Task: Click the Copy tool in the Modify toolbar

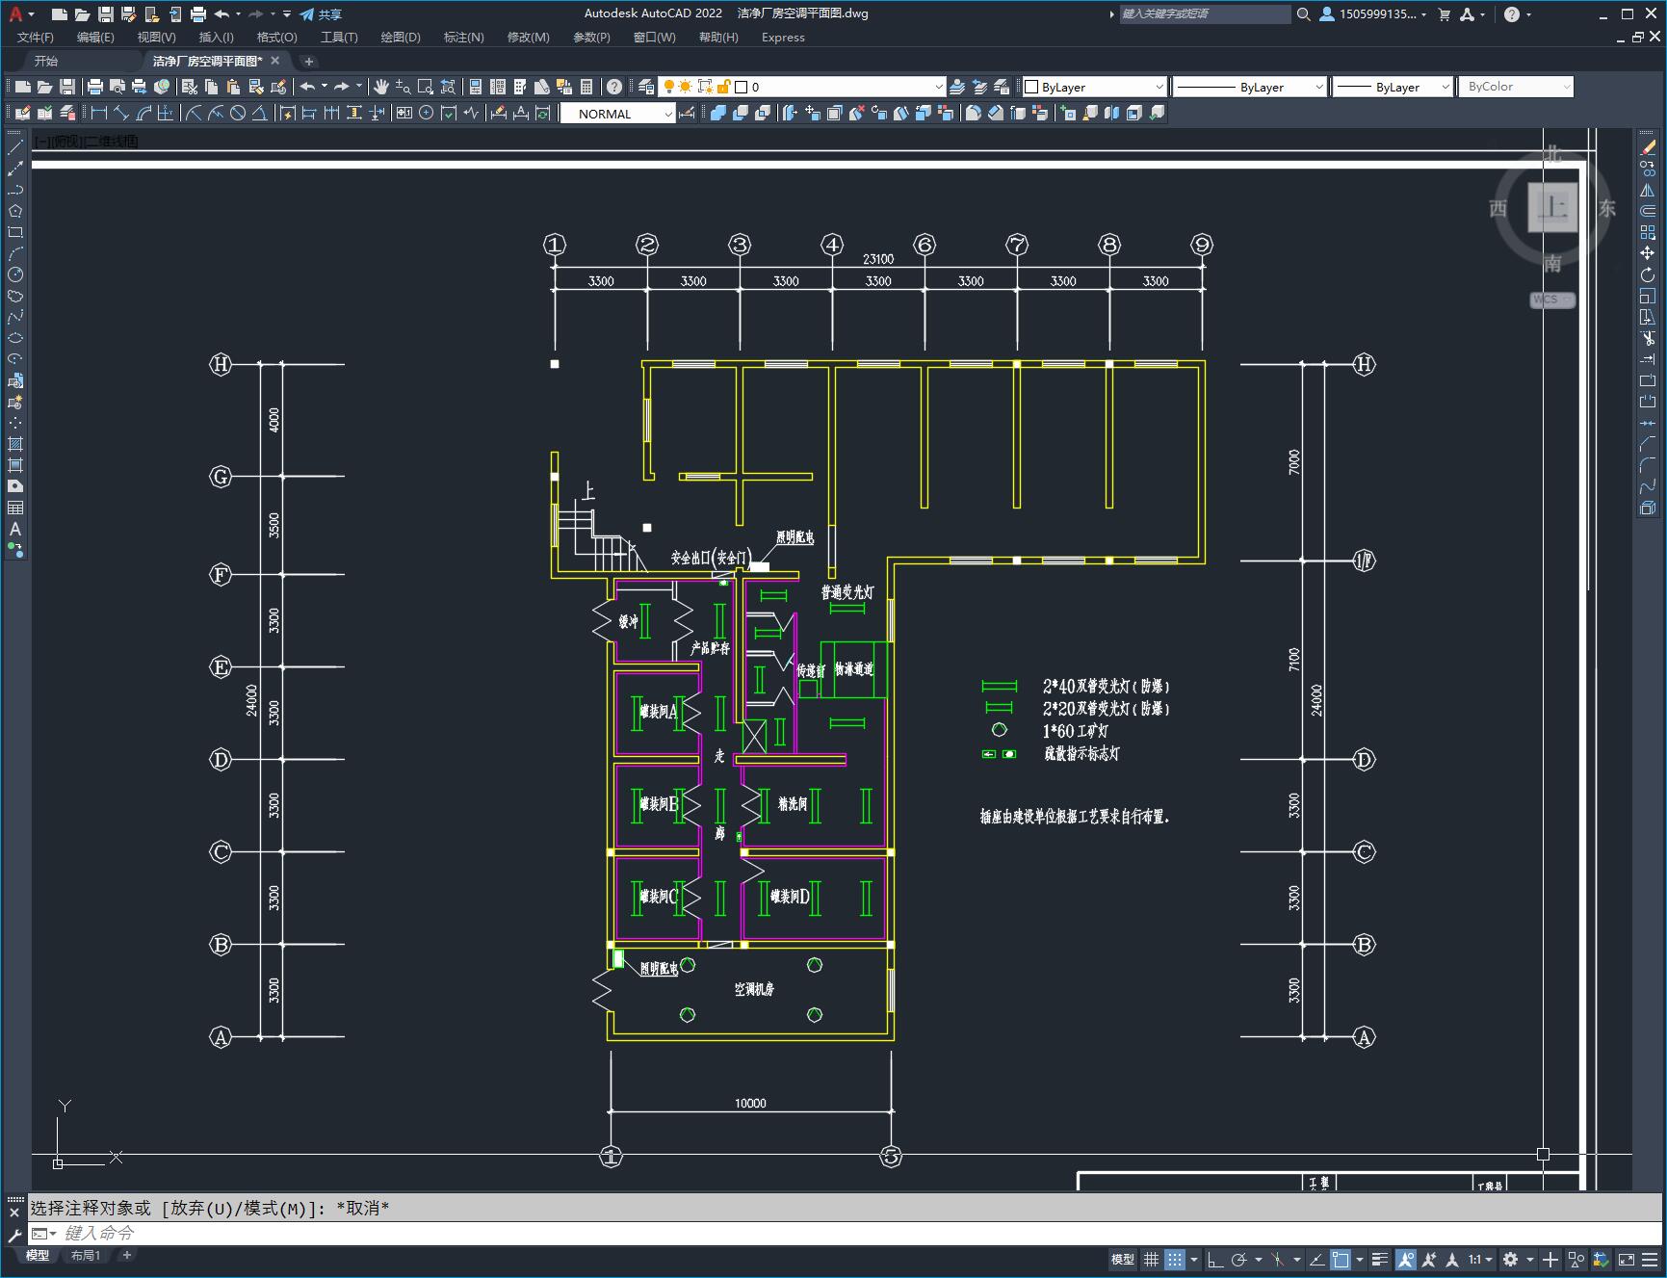Action: pos(1648,169)
